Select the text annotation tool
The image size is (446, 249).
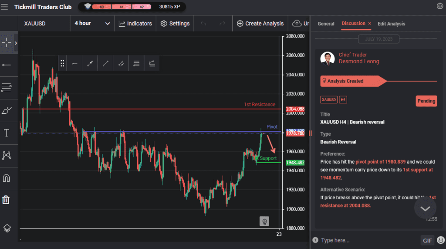click(7, 133)
